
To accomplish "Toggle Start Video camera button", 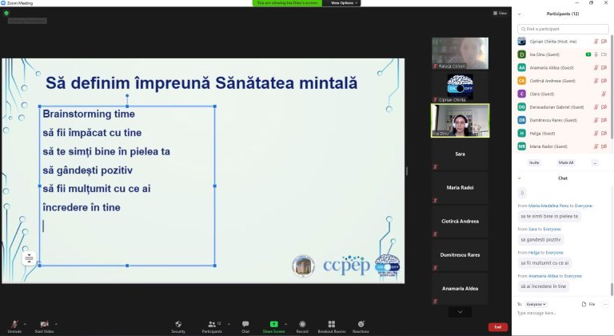I will coord(44,324).
